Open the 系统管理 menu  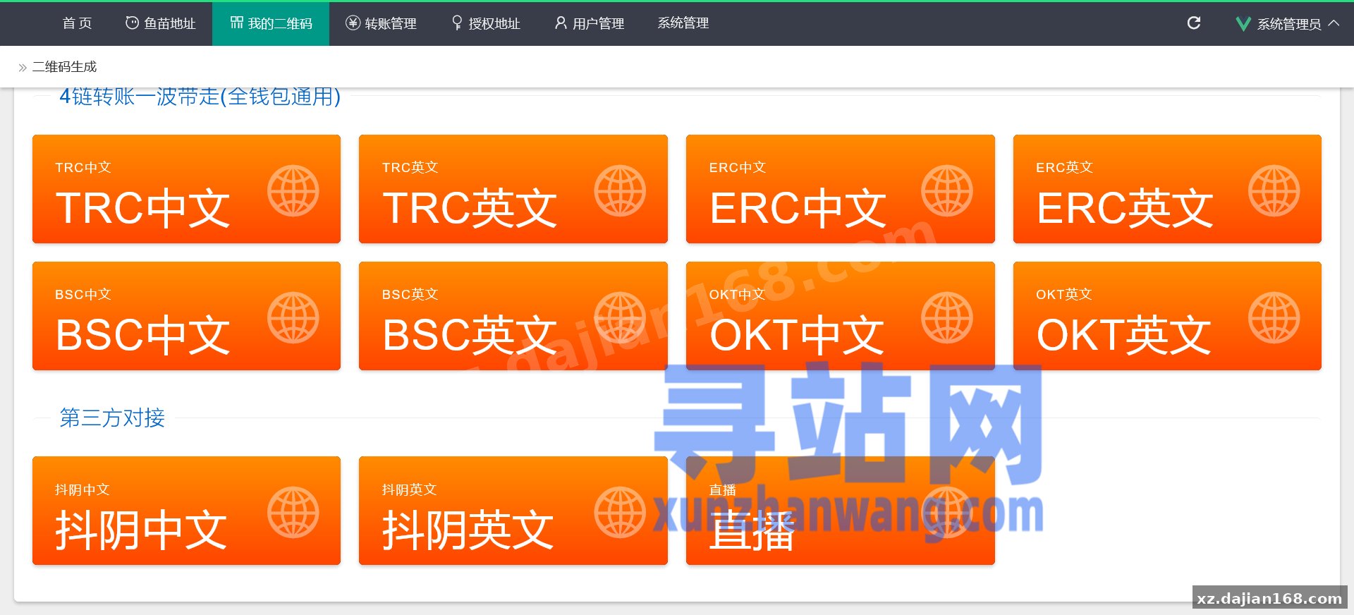click(683, 23)
